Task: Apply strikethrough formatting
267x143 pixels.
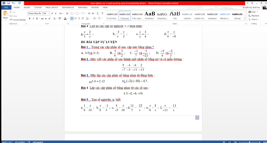Action: point(42,18)
